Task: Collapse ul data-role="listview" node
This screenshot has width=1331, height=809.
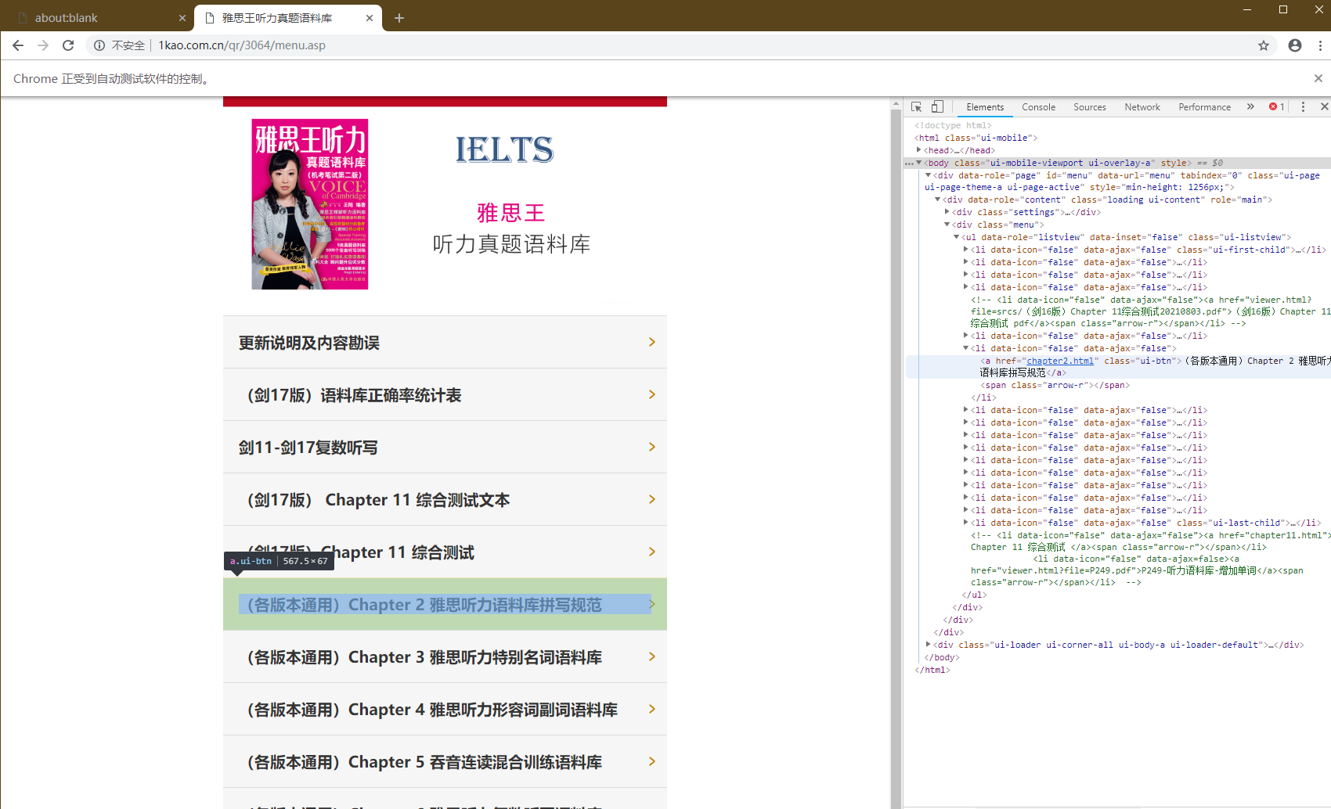Action: tap(957, 237)
